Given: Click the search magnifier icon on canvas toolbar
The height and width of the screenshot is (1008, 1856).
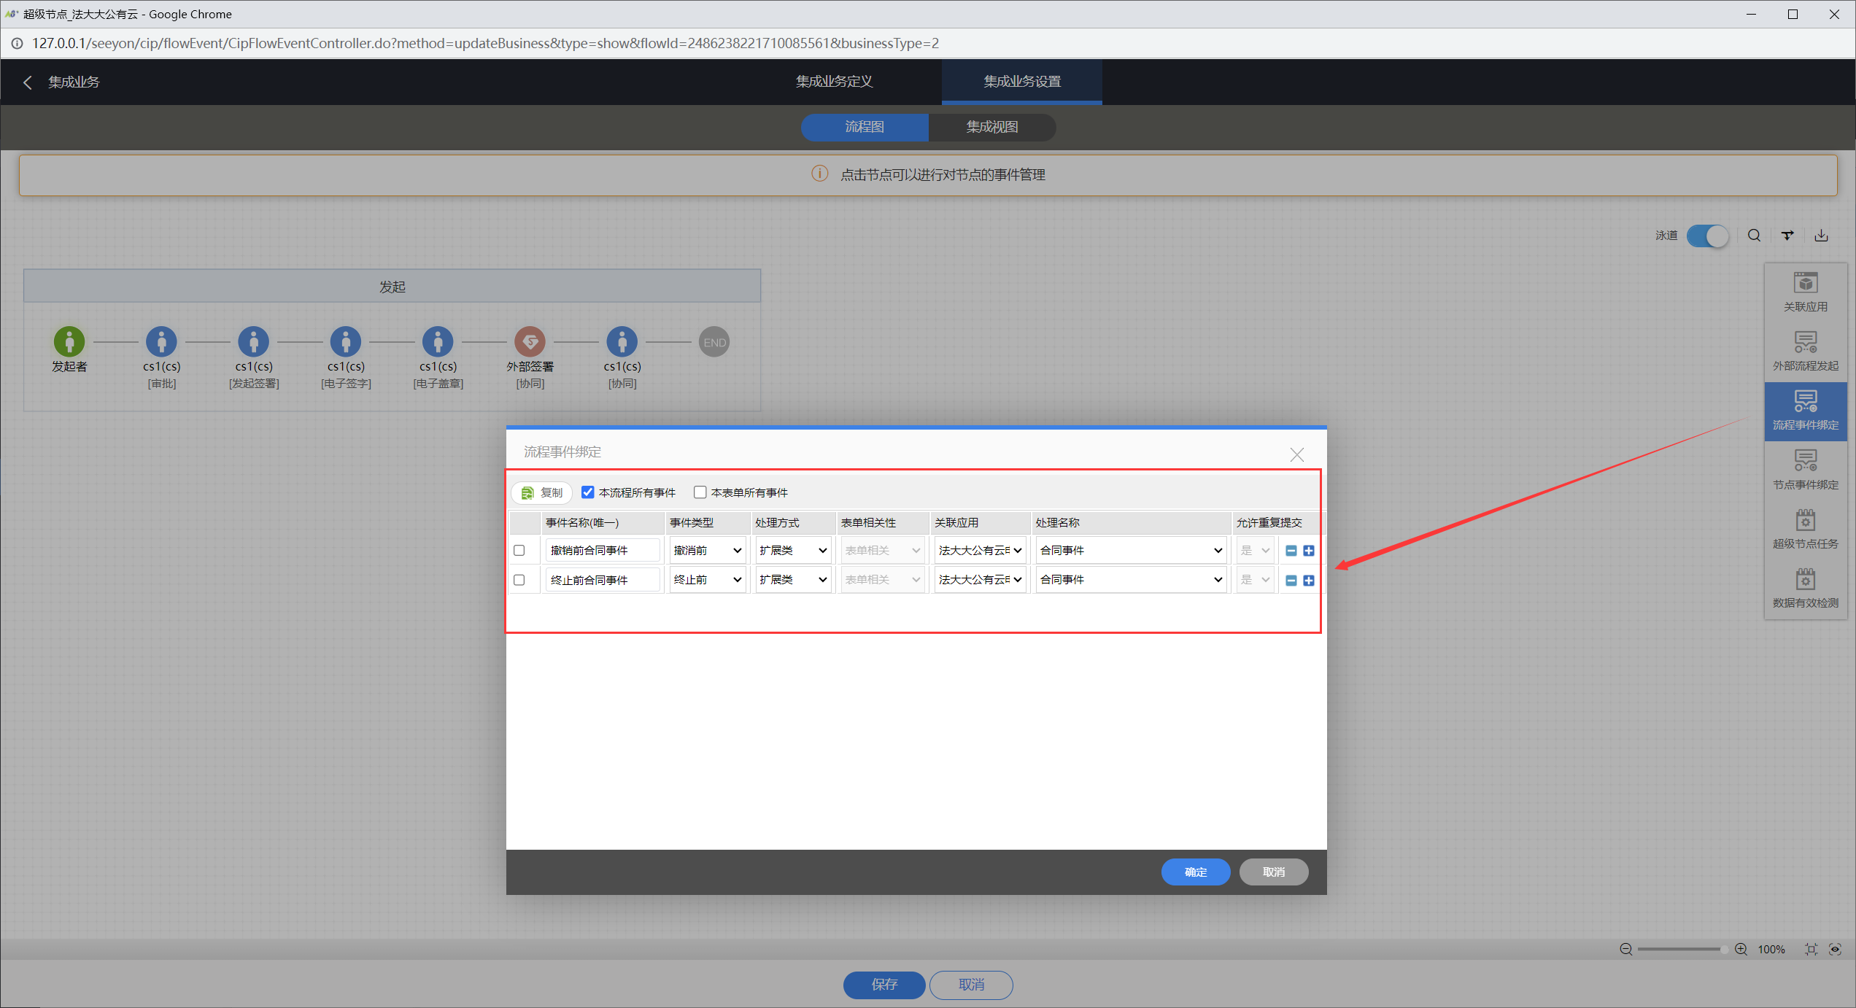Looking at the screenshot, I should [x=1754, y=236].
